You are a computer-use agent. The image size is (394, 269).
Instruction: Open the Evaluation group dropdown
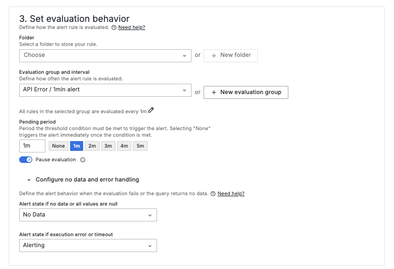(105, 90)
